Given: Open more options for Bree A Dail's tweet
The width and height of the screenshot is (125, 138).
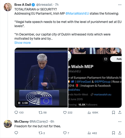Looking at the screenshot, I should pos(120,5).
